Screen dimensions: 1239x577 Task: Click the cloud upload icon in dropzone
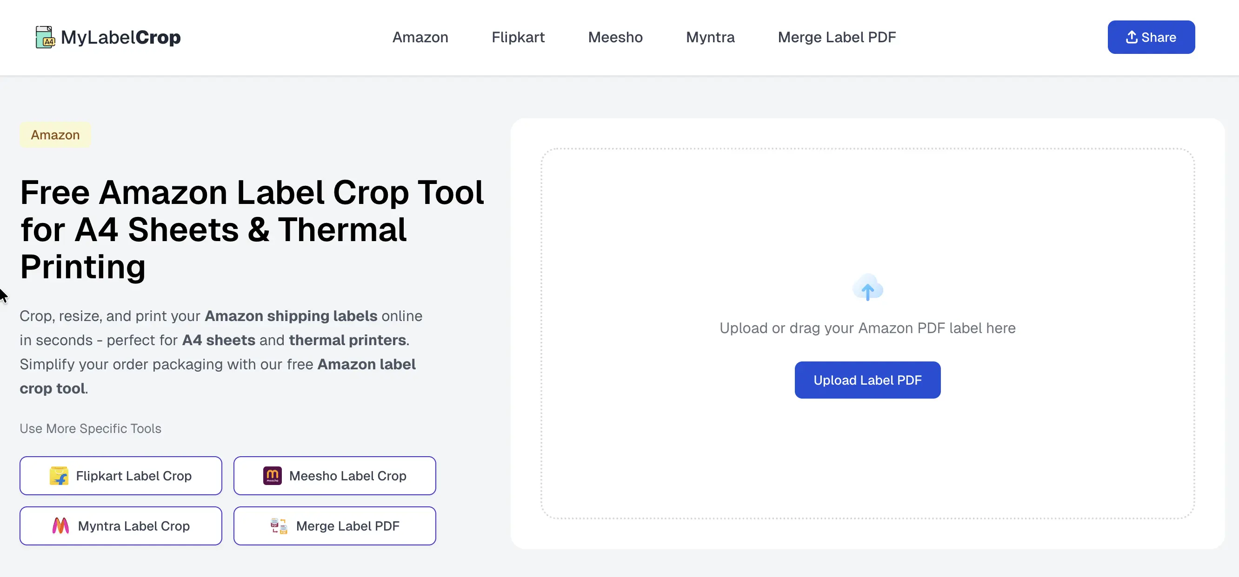coord(868,288)
